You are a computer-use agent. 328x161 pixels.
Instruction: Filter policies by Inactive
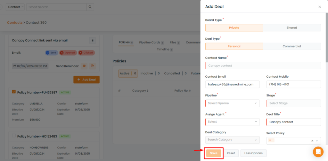point(150,73)
